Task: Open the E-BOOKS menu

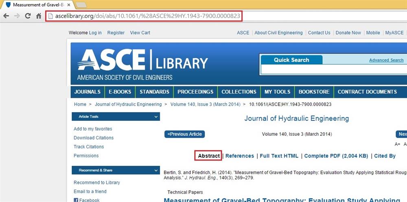Action: point(120,92)
